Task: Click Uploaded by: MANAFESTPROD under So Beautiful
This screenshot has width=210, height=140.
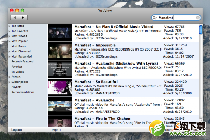Action: point(97,93)
